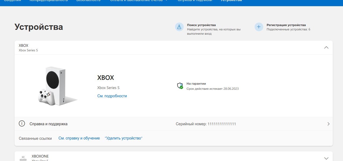Click the Регистрация устройства heading text
This screenshot has height=161, width=343.
286,25
